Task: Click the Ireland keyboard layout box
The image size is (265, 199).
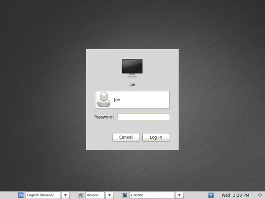Action: (95, 195)
